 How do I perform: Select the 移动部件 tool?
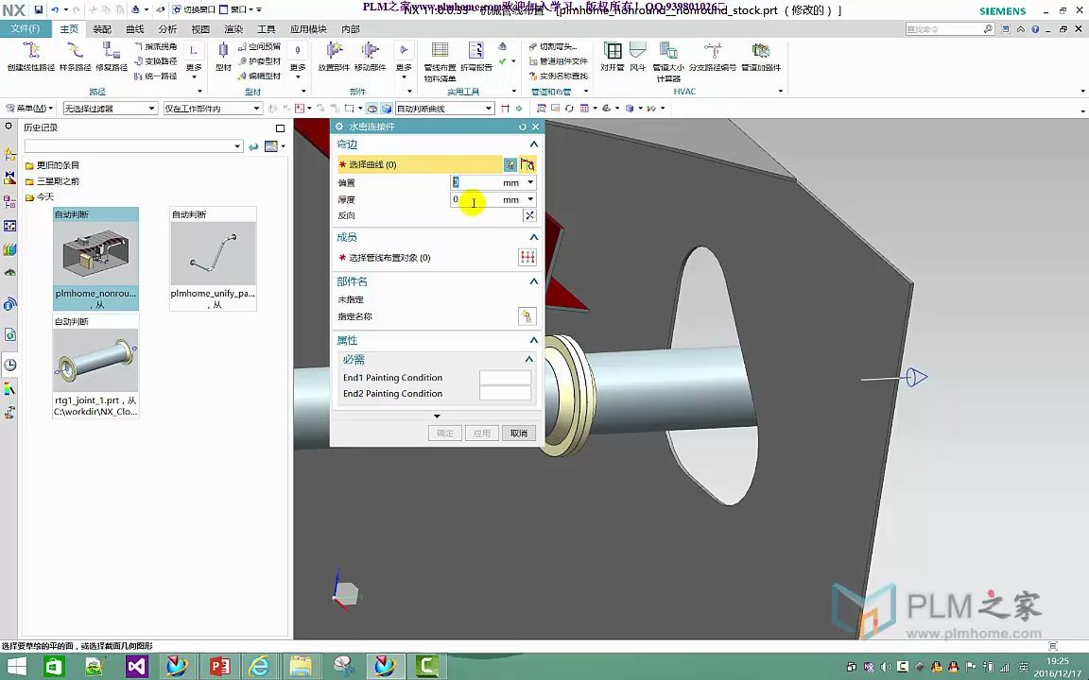point(371,57)
